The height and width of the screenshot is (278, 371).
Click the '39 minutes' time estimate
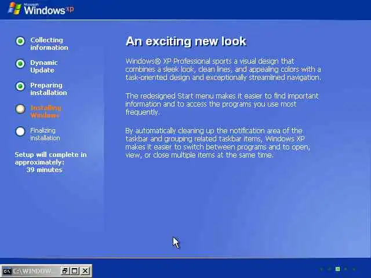click(x=45, y=170)
